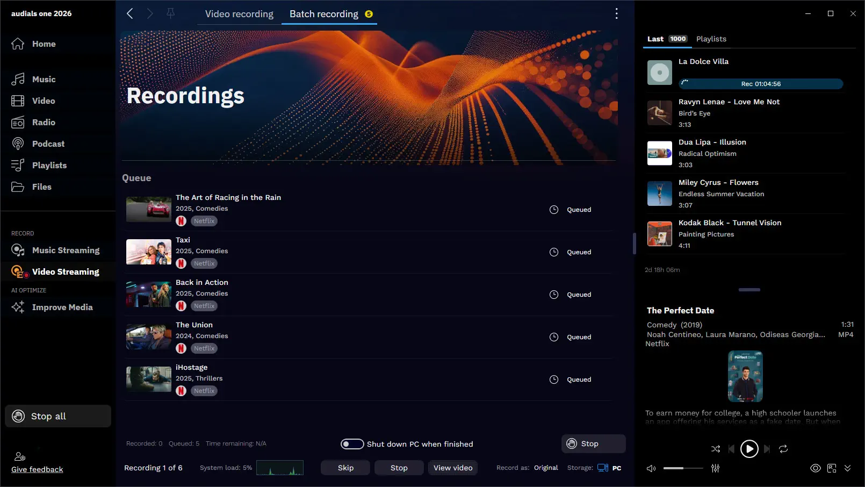Pin the current view

(x=170, y=13)
